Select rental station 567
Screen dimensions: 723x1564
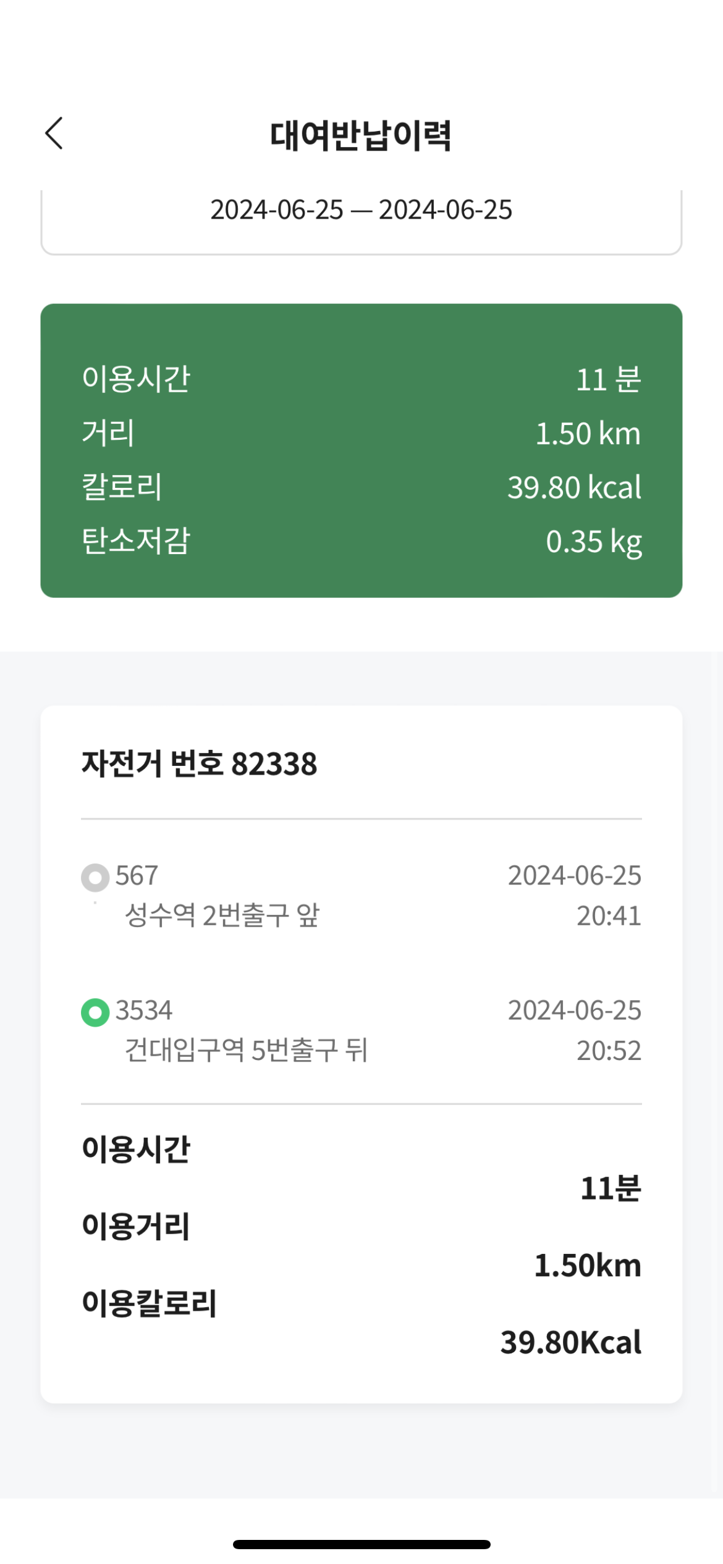pyautogui.click(x=137, y=876)
